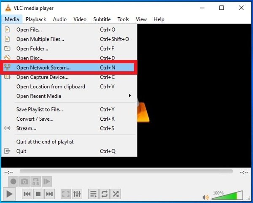Viewport: 253px width, 203px height.
Task: Stop playback with the square button
Action: 38,194
